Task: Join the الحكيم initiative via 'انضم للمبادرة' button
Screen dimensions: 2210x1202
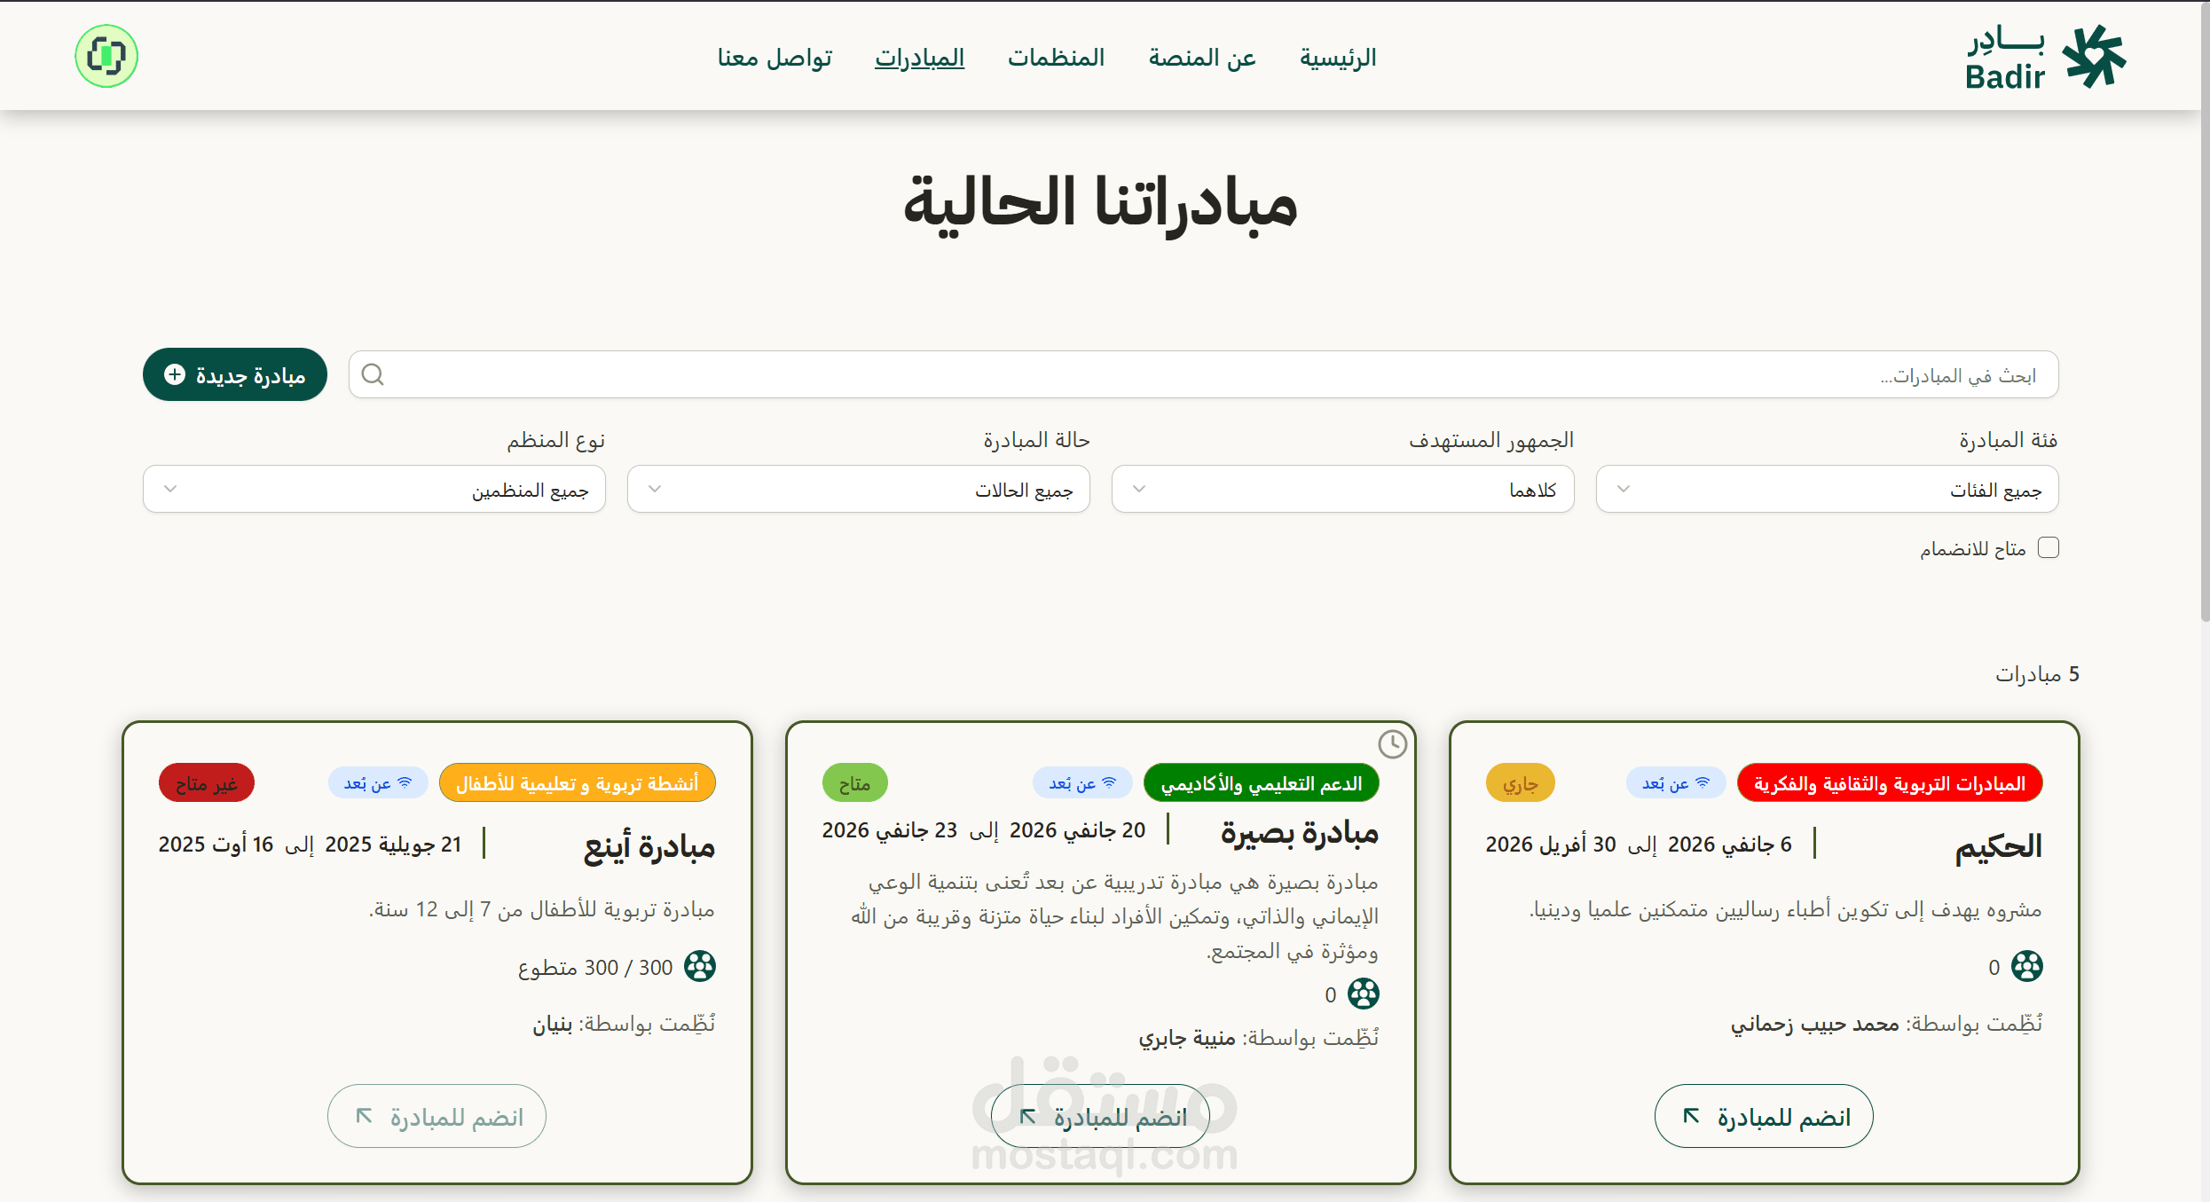Action: tap(1764, 1116)
